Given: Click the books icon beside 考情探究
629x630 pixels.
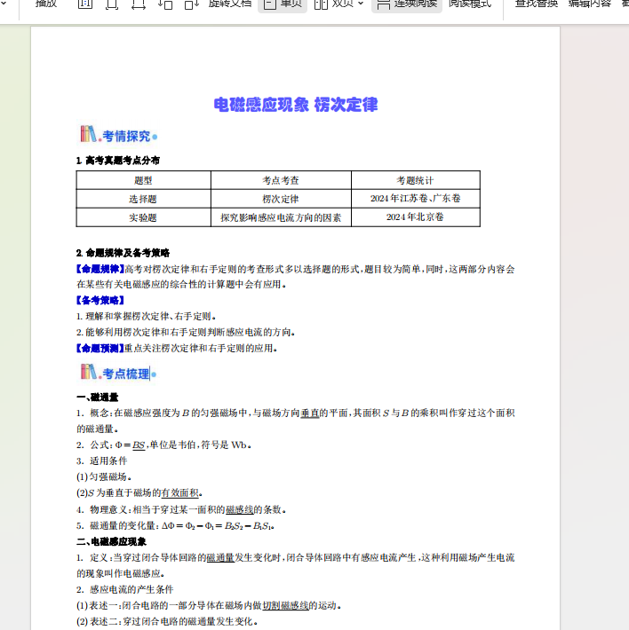Looking at the screenshot, I should pos(88,134).
